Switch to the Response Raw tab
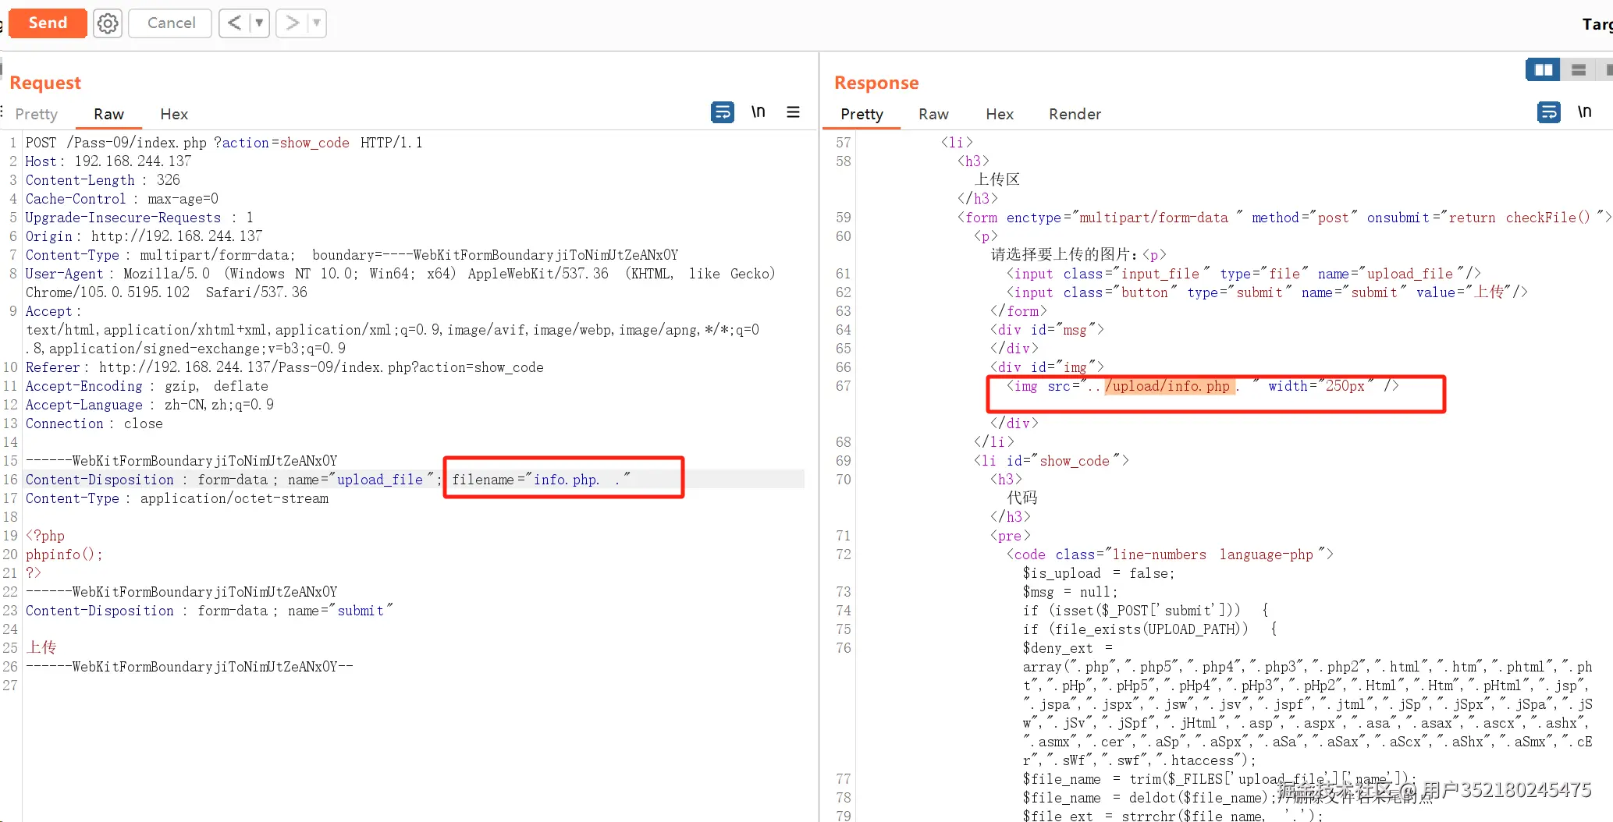Screen dimensions: 1613x822 pyautogui.click(x=933, y=114)
